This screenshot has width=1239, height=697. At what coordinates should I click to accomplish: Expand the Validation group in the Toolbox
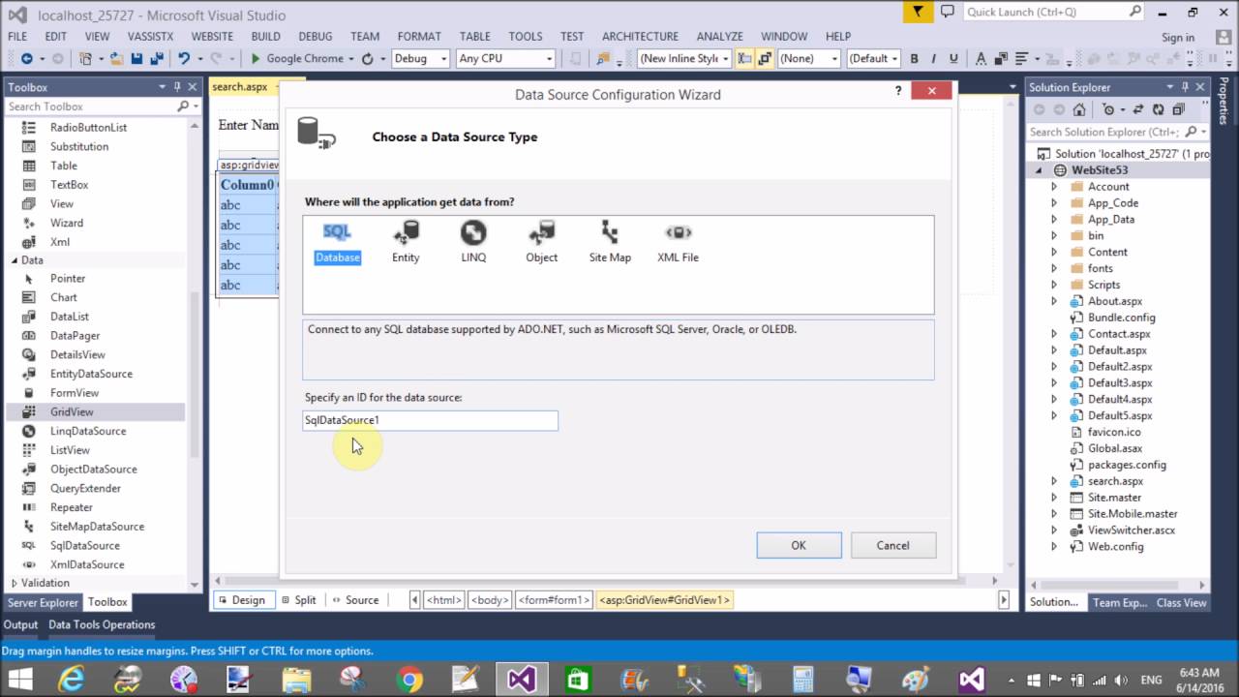pos(14,583)
